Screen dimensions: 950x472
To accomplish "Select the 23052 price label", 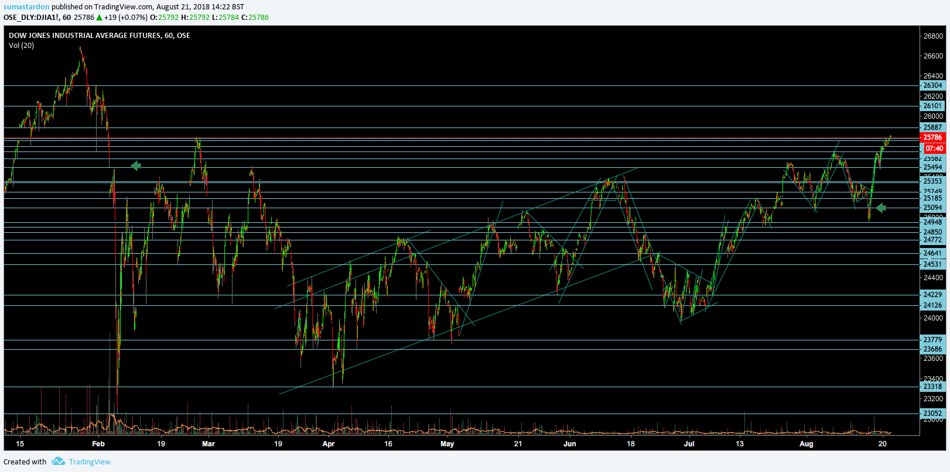I will pyautogui.click(x=932, y=414).
